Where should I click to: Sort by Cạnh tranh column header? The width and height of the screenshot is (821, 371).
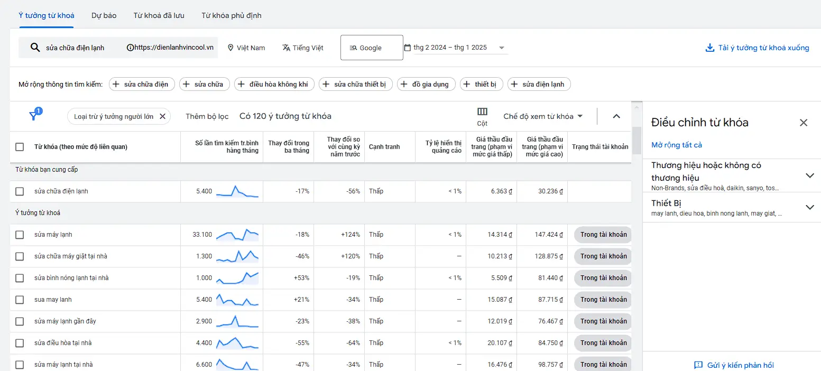pyautogui.click(x=384, y=147)
